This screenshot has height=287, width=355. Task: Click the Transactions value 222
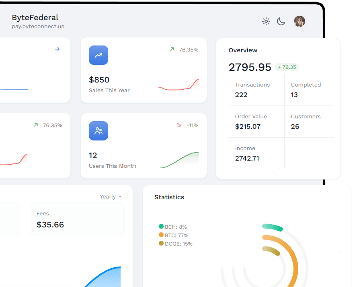tap(241, 95)
